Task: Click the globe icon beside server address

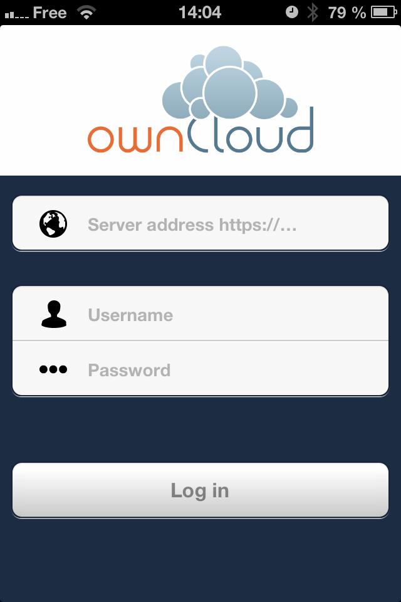Action: pos(53,224)
